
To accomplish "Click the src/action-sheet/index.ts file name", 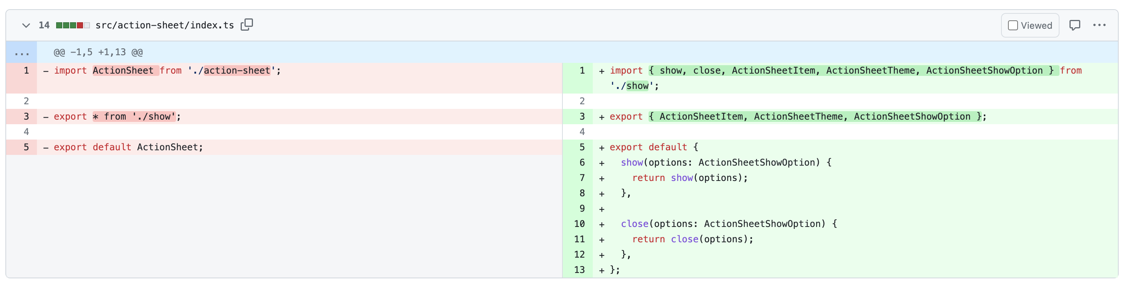I will 165,25.
